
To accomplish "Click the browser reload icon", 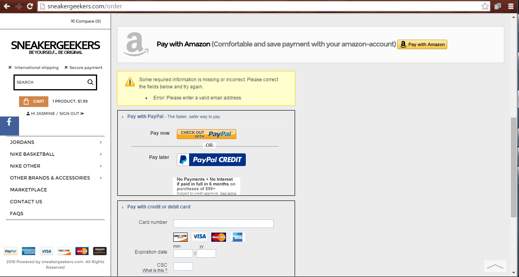I will tap(30, 6).
